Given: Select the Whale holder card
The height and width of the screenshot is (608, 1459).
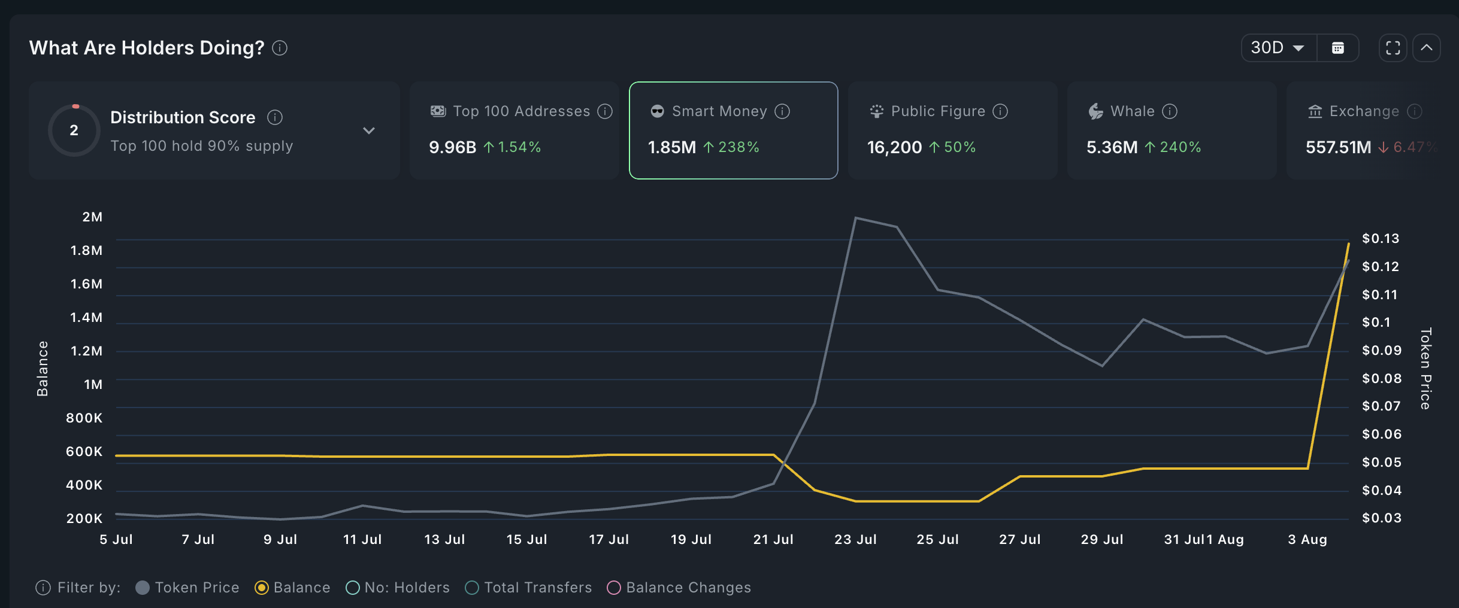Looking at the screenshot, I should pyautogui.click(x=1171, y=130).
